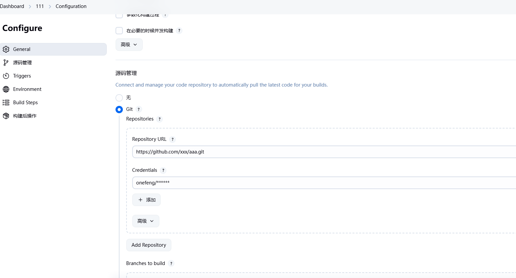516x278 pixels.
Task: Click the Repository URL label
Action: (149, 139)
